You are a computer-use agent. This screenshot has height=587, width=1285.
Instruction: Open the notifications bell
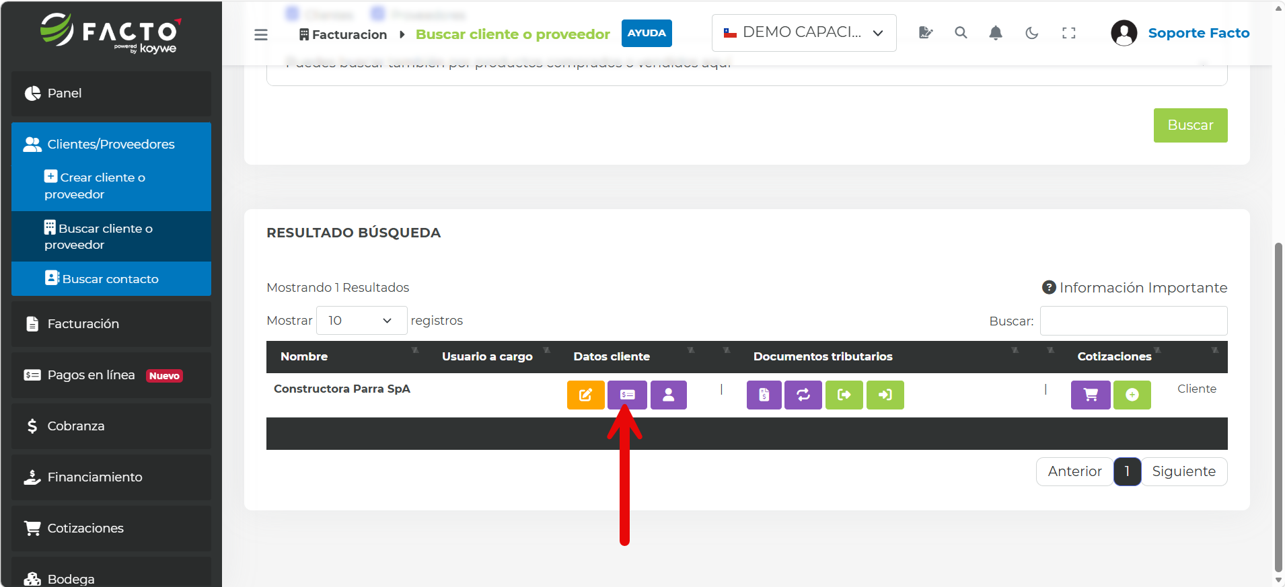[996, 32]
